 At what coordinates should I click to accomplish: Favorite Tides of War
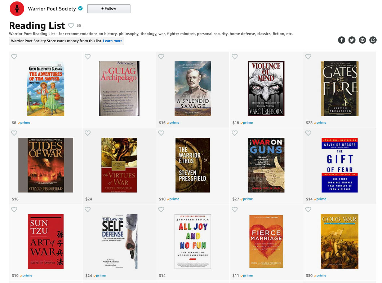(x=14, y=133)
